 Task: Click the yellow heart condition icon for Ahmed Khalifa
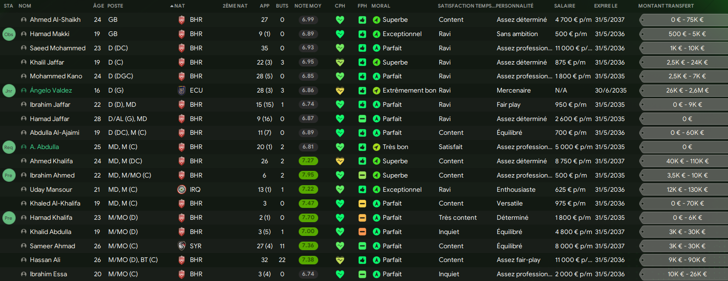pyautogui.click(x=340, y=161)
